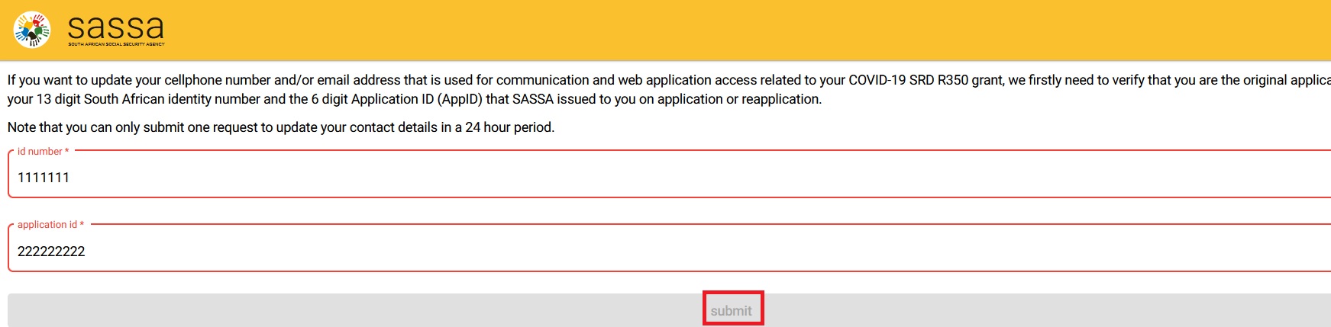The width and height of the screenshot is (1331, 327).
Task: Click the South African Social Security Agency tagline
Action: (116, 44)
